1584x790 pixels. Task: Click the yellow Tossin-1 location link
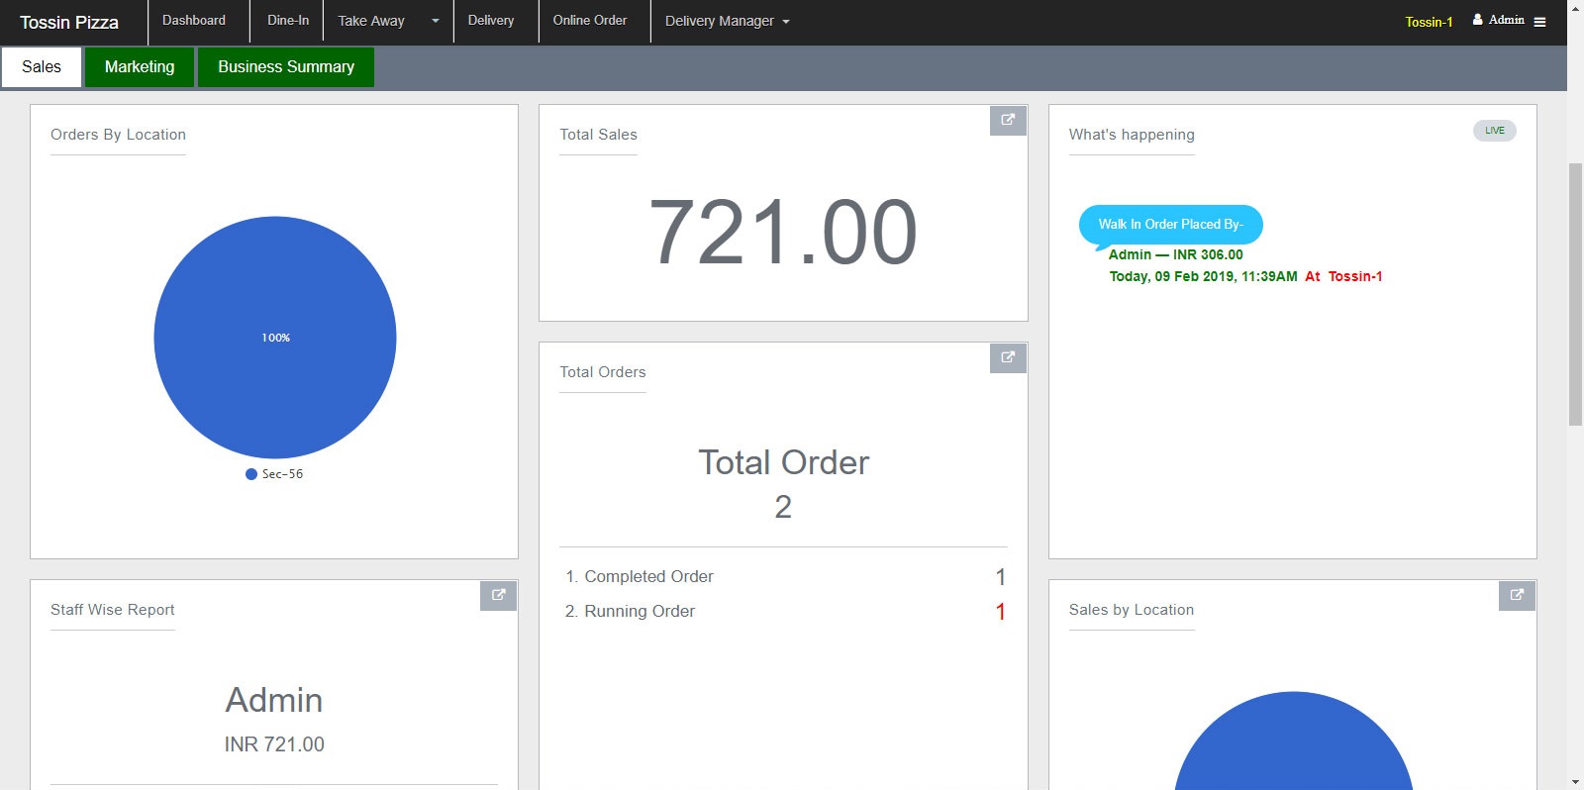(1429, 22)
